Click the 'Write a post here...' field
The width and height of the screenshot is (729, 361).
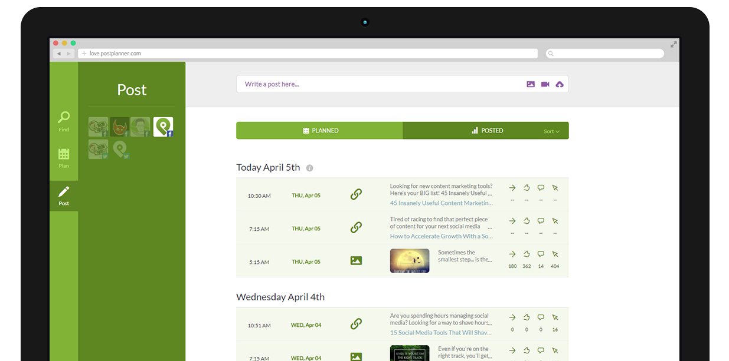(378, 84)
